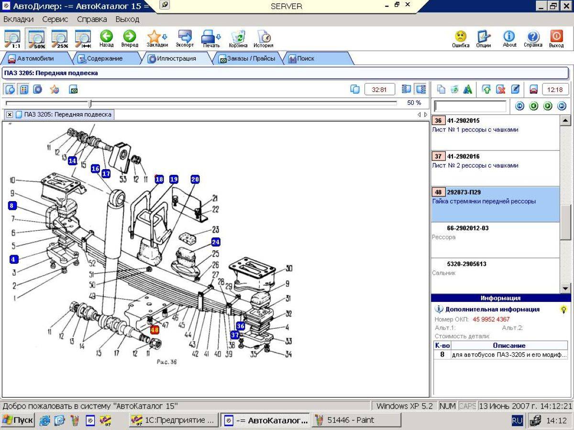Set illustration zoom to 25%

tap(60, 38)
